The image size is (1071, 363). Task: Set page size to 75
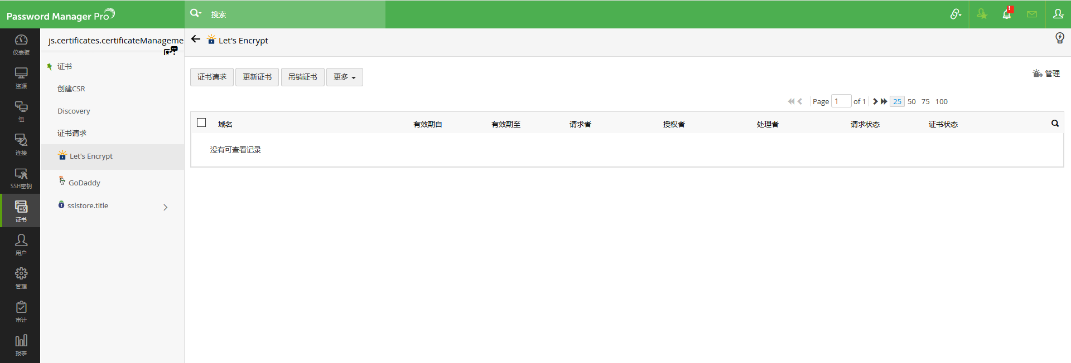point(925,101)
